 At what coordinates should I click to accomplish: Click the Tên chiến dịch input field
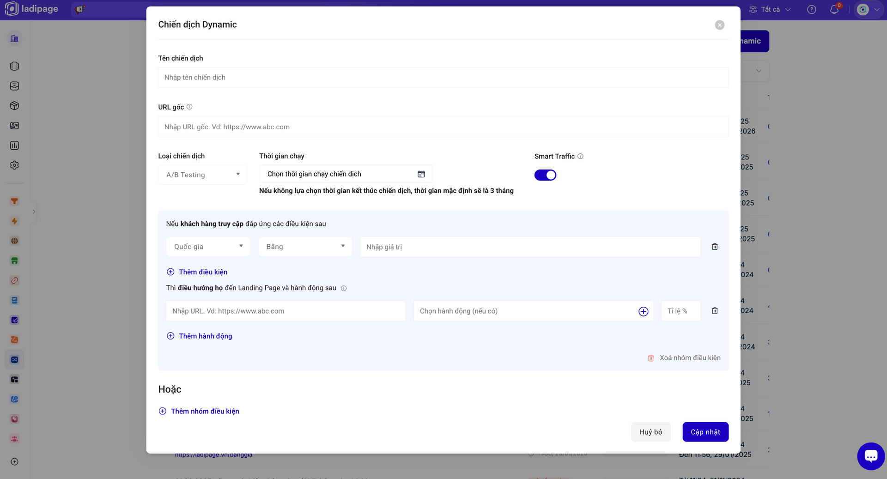[443, 77]
